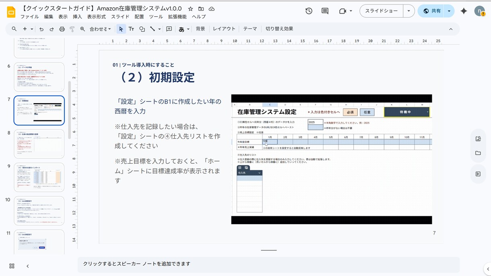Insert a shape
The height and width of the screenshot is (276, 491).
[x=142, y=29]
